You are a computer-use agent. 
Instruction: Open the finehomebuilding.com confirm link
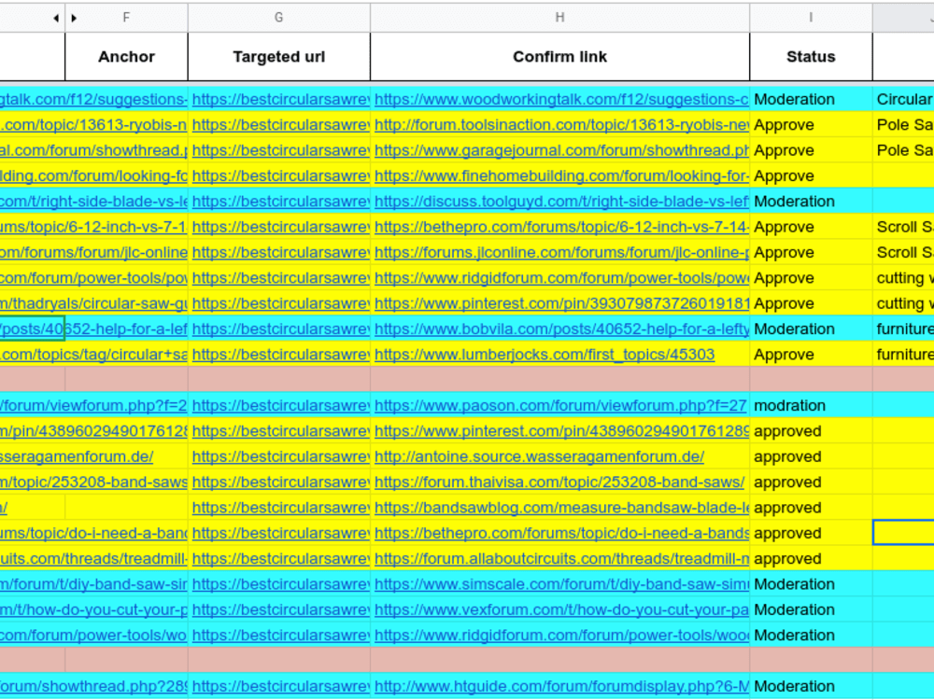pyautogui.click(x=561, y=176)
